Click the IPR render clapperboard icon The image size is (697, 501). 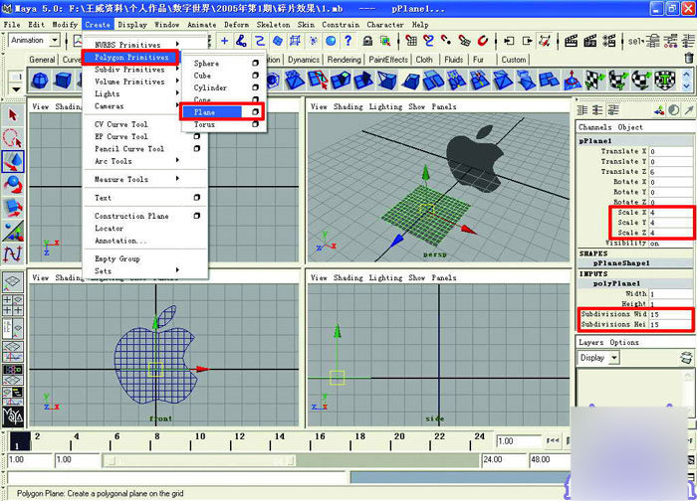tap(590, 41)
